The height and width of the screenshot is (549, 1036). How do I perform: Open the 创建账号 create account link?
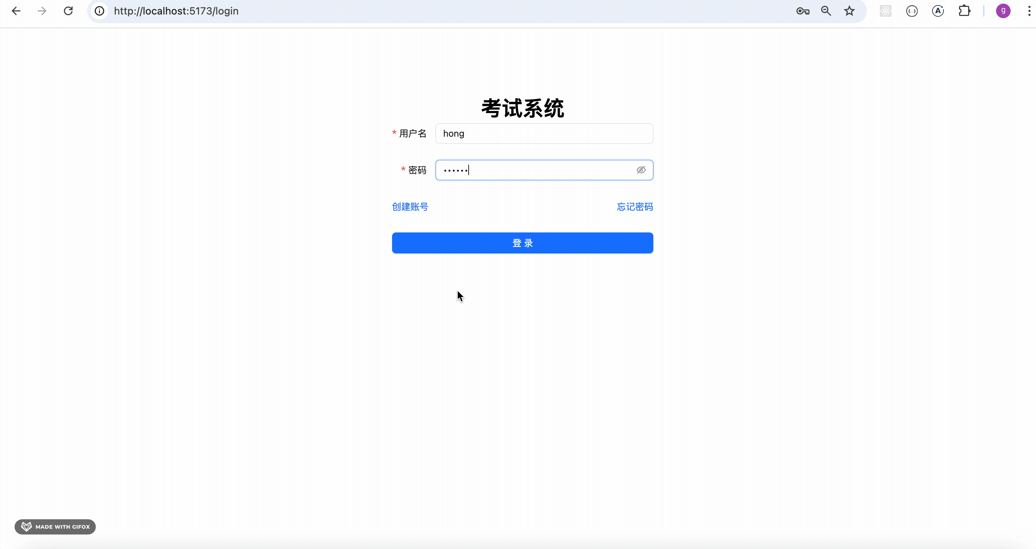(410, 207)
